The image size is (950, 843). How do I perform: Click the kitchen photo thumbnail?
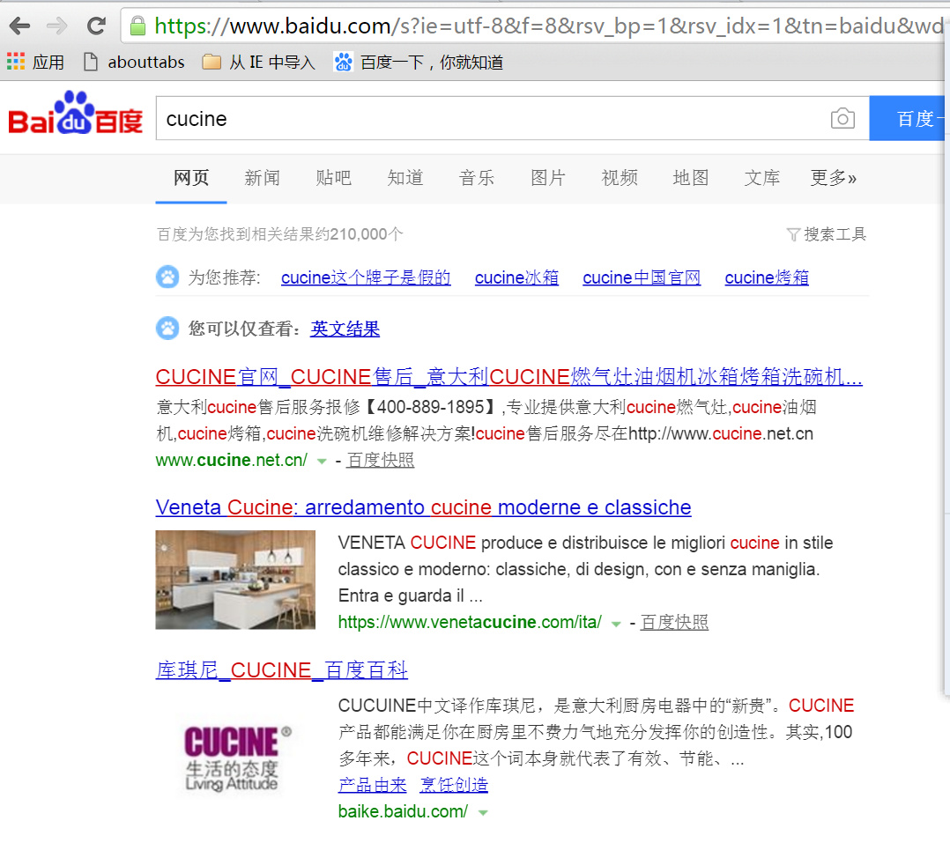click(x=234, y=580)
